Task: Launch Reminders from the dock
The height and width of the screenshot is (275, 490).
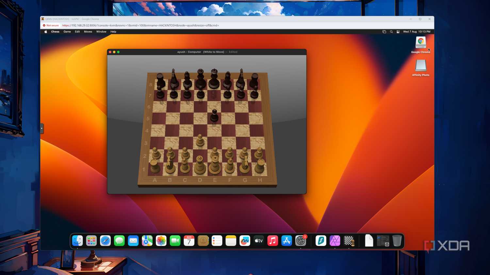Action: tap(217, 241)
